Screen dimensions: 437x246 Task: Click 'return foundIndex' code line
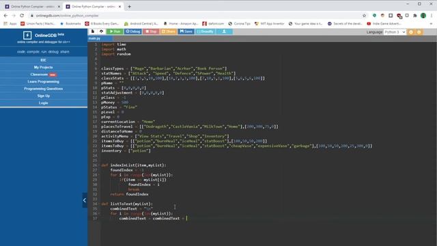tap(129, 194)
